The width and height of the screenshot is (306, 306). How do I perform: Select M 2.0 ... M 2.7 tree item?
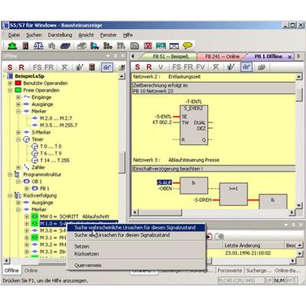(56, 119)
